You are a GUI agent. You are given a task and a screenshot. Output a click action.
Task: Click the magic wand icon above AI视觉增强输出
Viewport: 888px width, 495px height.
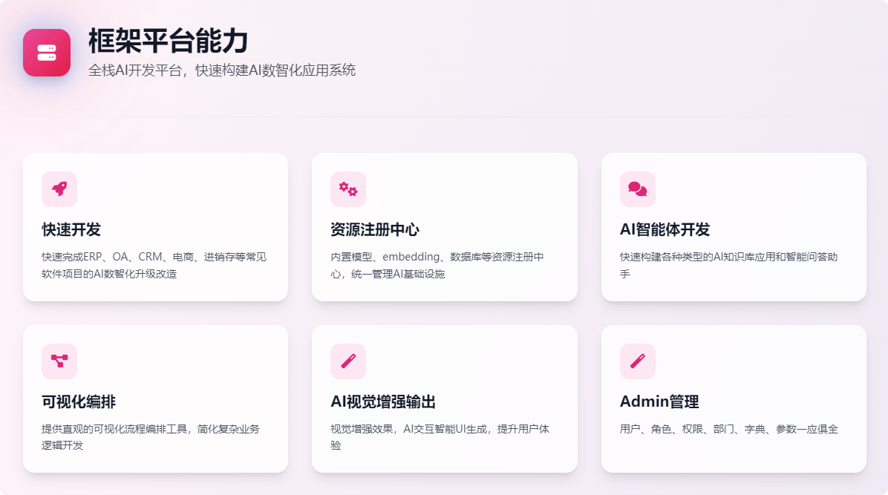click(348, 361)
